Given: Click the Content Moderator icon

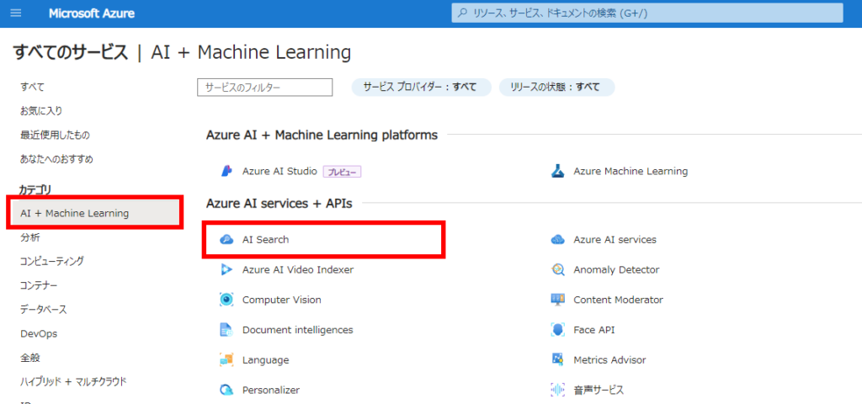Looking at the screenshot, I should pyautogui.click(x=558, y=300).
